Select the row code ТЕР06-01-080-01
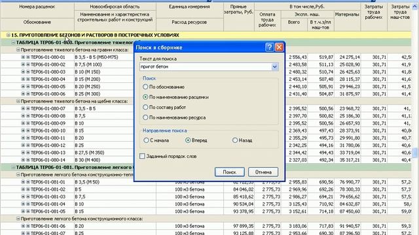 (x=48, y=57)
